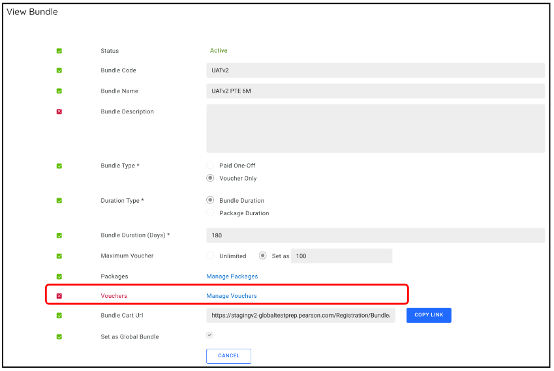The width and height of the screenshot is (554, 371).
Task: Click the green check icon beside Packages
Action: [59, 276]
